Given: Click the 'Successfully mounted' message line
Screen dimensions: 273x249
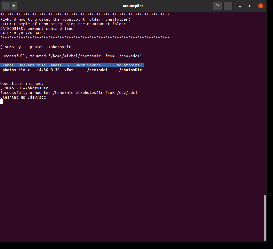Looking at the screenshot, I should (72, 56).
